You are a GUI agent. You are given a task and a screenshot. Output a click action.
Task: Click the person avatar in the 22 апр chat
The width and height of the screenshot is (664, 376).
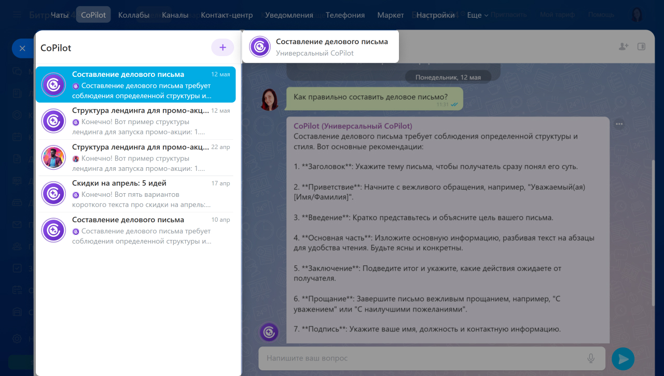coord(53,157)
